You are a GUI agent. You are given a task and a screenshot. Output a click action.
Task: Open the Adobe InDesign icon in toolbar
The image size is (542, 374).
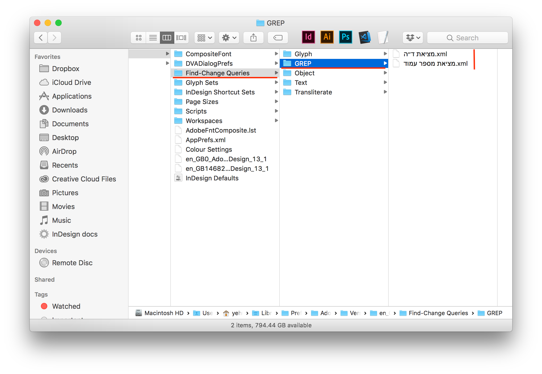coord(308,37)
